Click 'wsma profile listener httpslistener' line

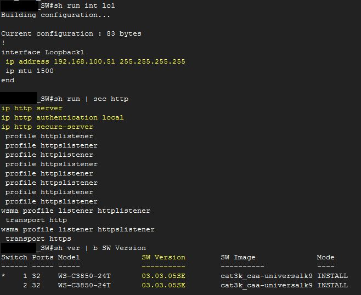(78, 229)
